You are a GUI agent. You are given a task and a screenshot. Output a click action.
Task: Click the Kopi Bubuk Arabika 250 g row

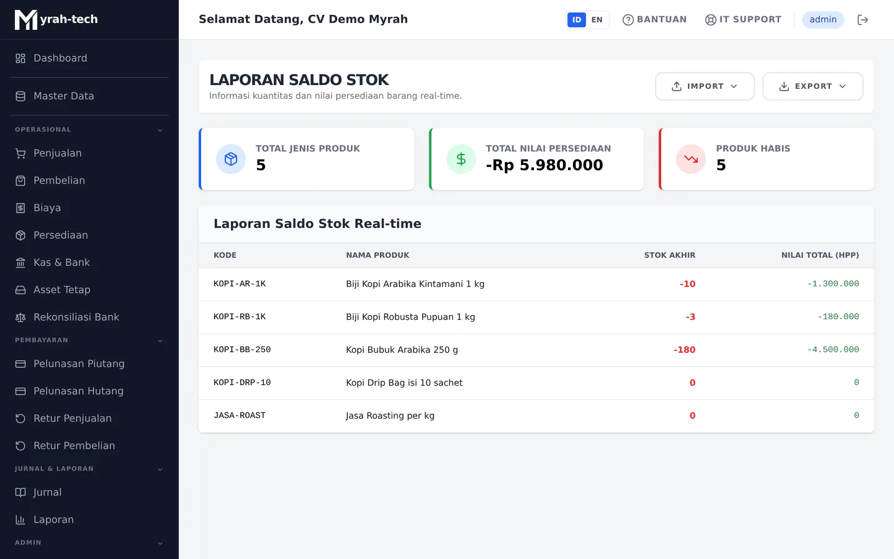tap(536, 350)
